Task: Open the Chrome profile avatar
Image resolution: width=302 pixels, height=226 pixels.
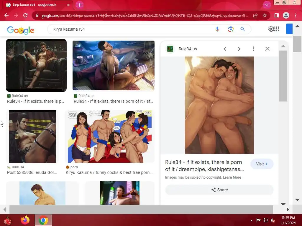Action: click(286, 15)
